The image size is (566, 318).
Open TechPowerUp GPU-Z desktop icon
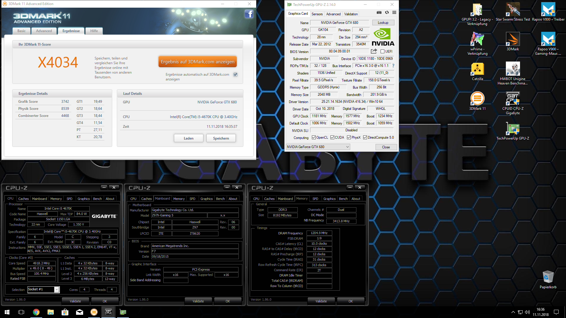pos(513,131)
